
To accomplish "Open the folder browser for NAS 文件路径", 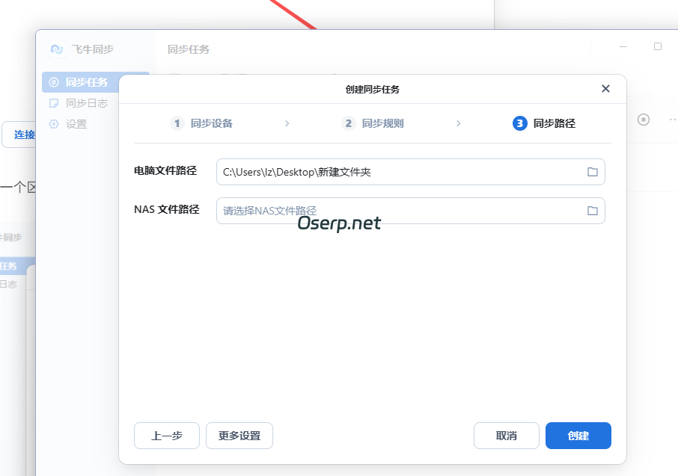I will click(593, 210).
